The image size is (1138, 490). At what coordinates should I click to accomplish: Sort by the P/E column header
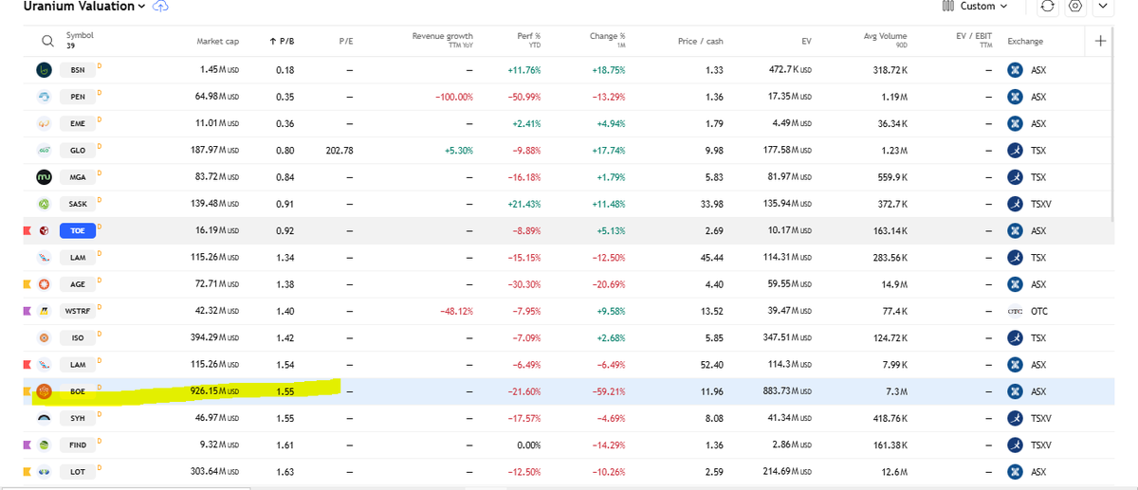[346, 42]
